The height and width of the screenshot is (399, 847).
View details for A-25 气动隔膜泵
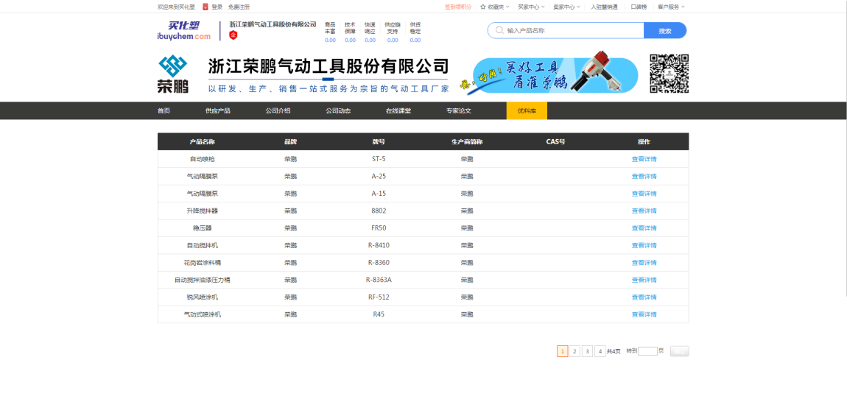tap(644, 176)
